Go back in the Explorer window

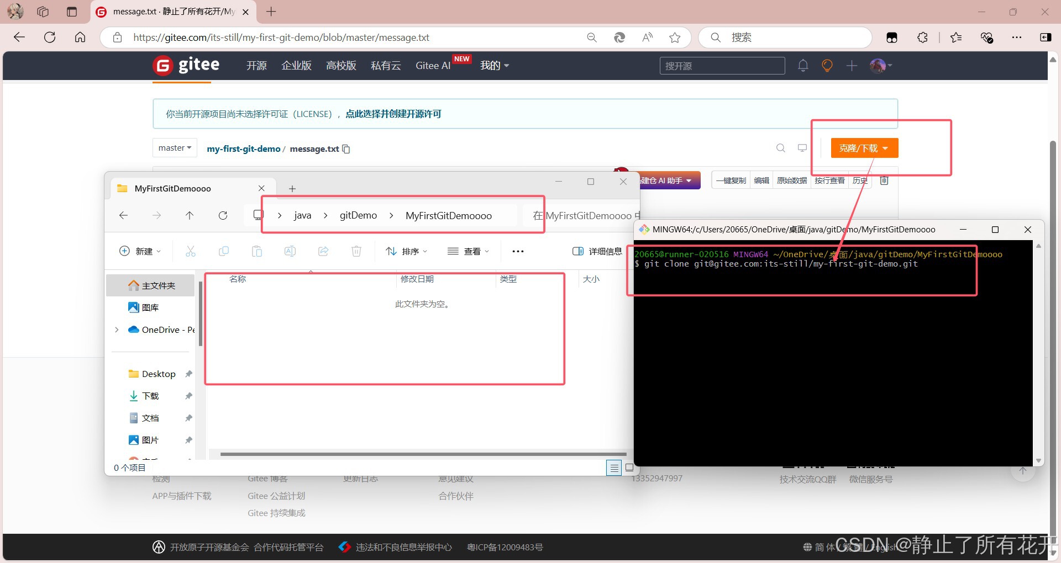(123, 215)
